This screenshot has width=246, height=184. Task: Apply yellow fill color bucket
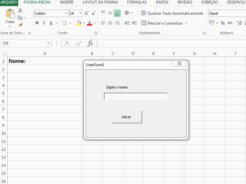pyautogui.click(x=79, y=23)
